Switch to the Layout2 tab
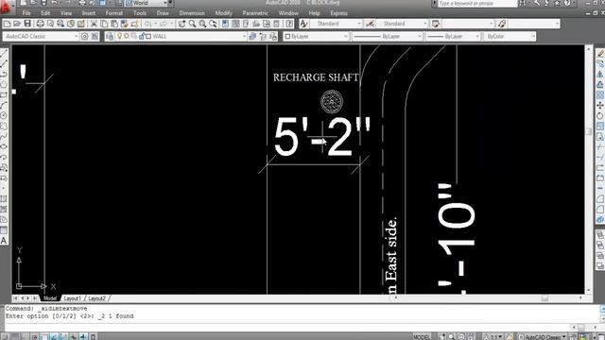 click(96, 298)
